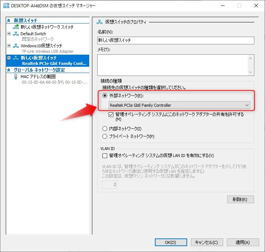
Task: Click the 新しい仮想スイッチ tree icon
Action: pyautogui.click(x=16, y=58)
